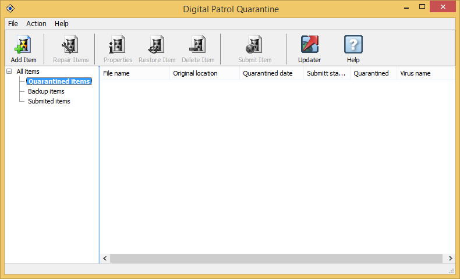
Task: Click the Submit Item globe icon
Action: pos(254,45)
